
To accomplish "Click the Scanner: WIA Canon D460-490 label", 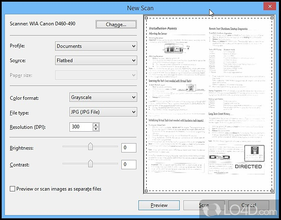I will pos(42,24).
